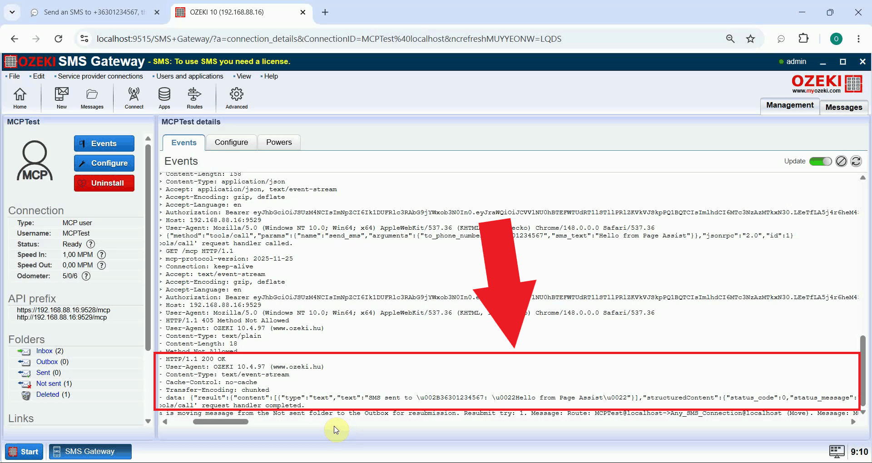The height and width of the screenshot is (463, 872).
Task: Open the Home toolbar icon
Action: click(x=20, y=98)
